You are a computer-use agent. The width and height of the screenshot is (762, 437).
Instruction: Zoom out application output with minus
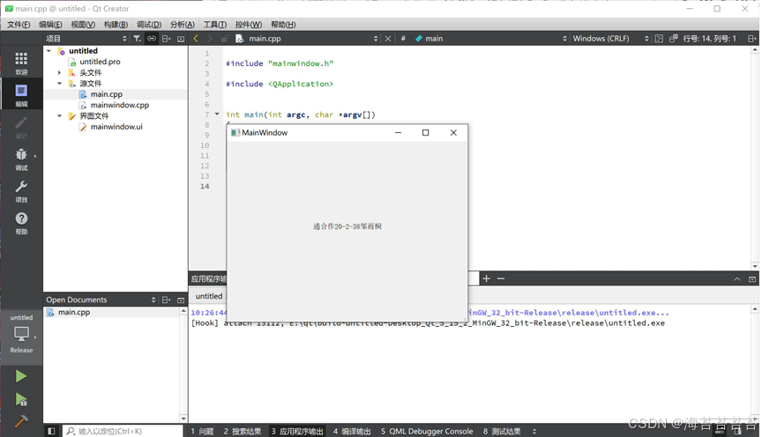501,278
